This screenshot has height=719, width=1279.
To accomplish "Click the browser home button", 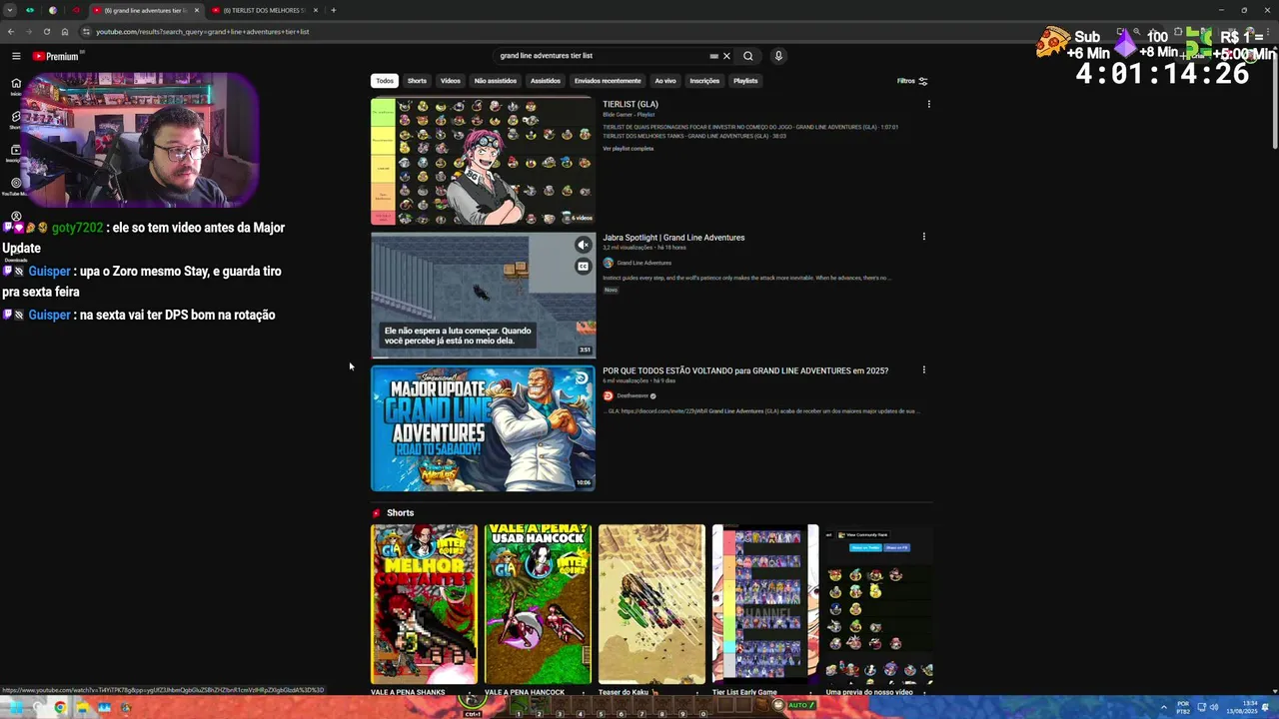I will pos(65,31).
